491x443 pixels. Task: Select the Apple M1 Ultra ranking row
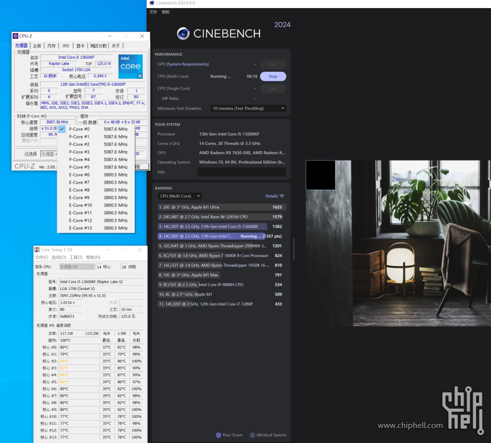[x=221, y=207]
